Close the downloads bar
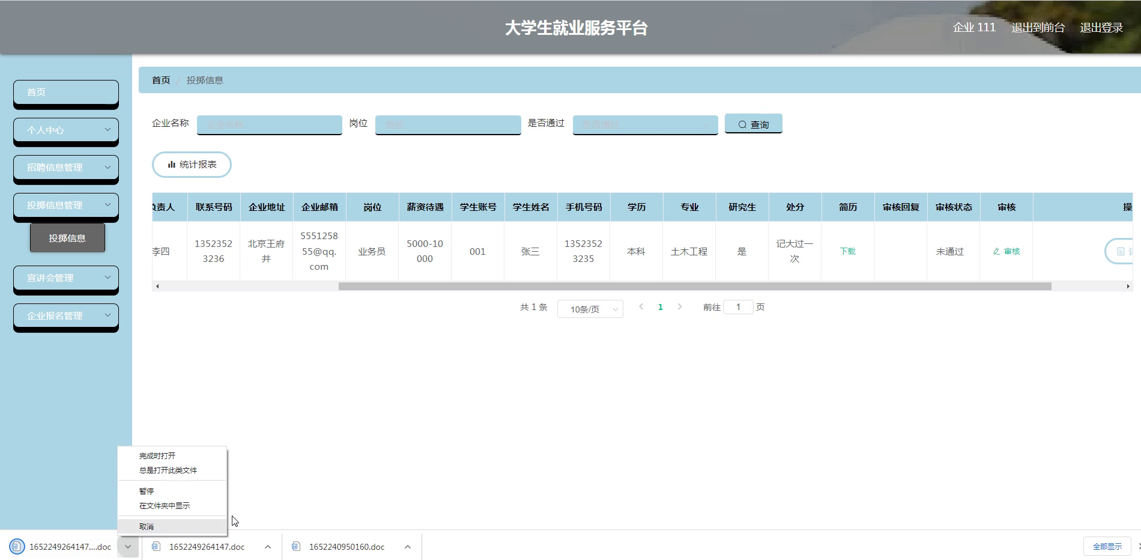The height and width of the screenshot is (560, 1141). point(1139,546)
